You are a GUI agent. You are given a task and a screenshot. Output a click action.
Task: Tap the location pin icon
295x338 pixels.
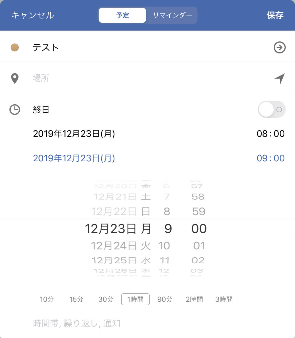pyautogui.click(x=15, y=79)
